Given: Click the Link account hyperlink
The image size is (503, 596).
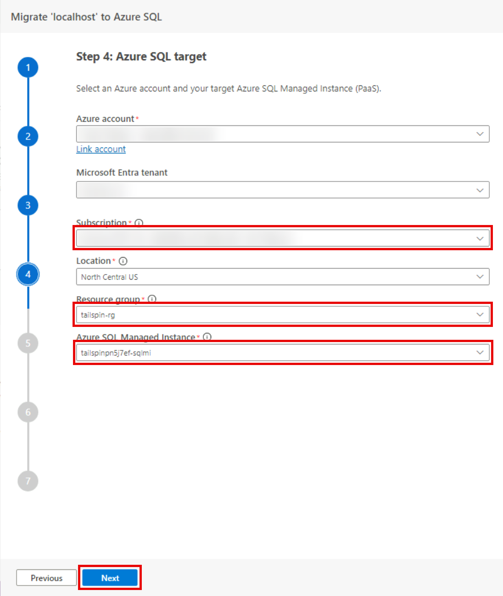Looking at the screenshot, I should (101, 149).
